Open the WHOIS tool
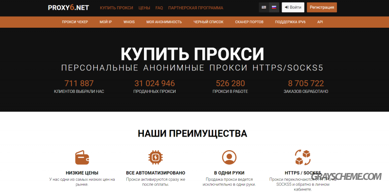 [x=129, y=22]
